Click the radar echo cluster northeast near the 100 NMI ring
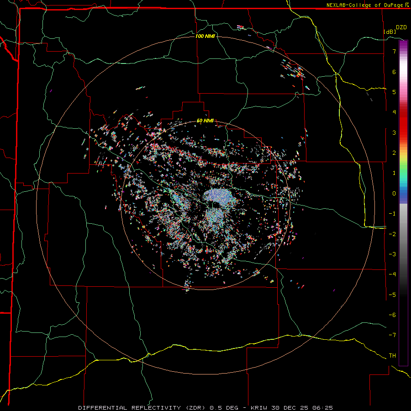Viewport: 411px width, 411px height. pyautogui.click(x=294, y=69)
